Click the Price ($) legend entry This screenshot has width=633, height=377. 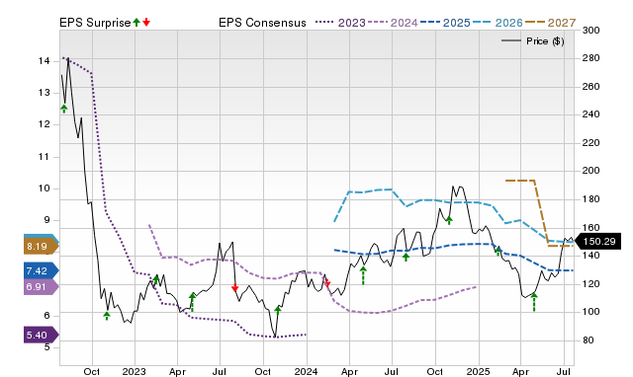(533, 41)
